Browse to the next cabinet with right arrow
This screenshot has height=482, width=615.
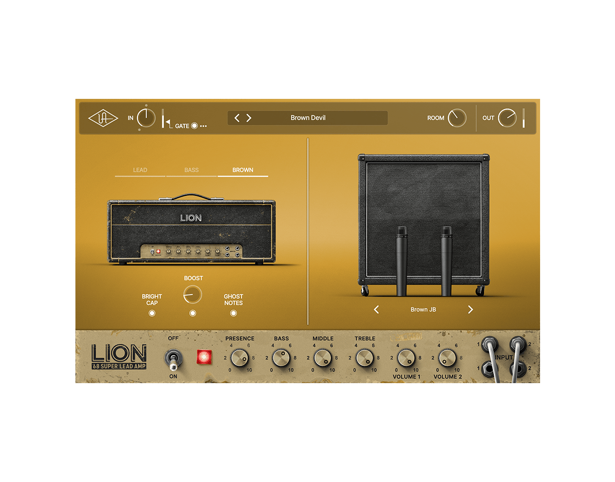click(470, 309)
